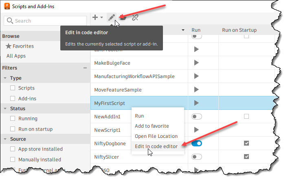This screenshot has width=288, height=183.
Task: Collapse the Type filter section
Action: pos(5,78)
